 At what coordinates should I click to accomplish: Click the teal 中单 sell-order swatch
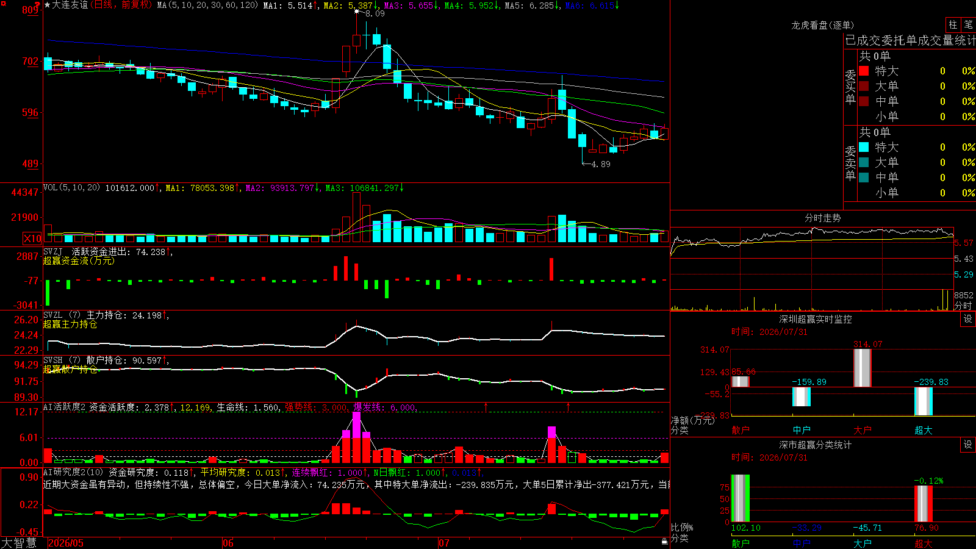pyautogui.click(x=864, y=178)
